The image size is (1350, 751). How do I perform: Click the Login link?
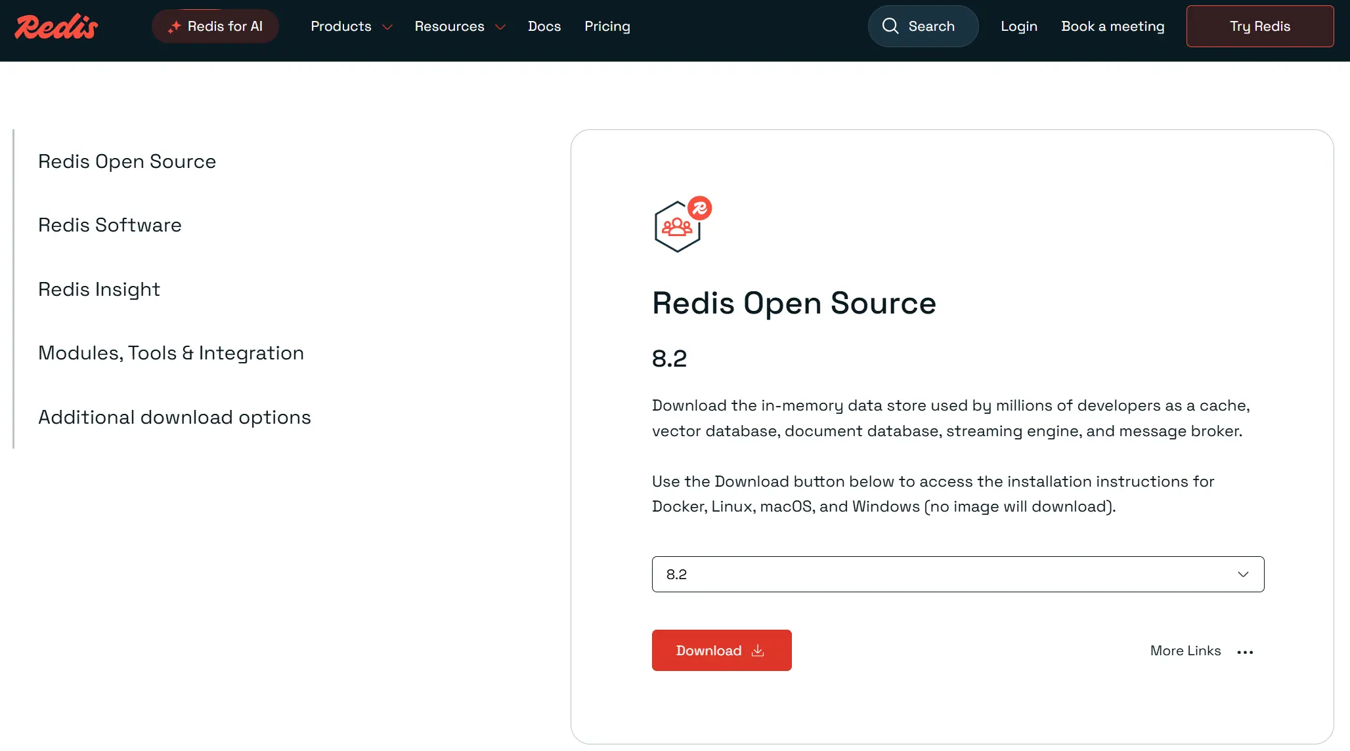pyautogui.click(x=1018, y=26)
